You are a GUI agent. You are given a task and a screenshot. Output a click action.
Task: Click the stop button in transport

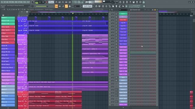(x=43, y=2)
